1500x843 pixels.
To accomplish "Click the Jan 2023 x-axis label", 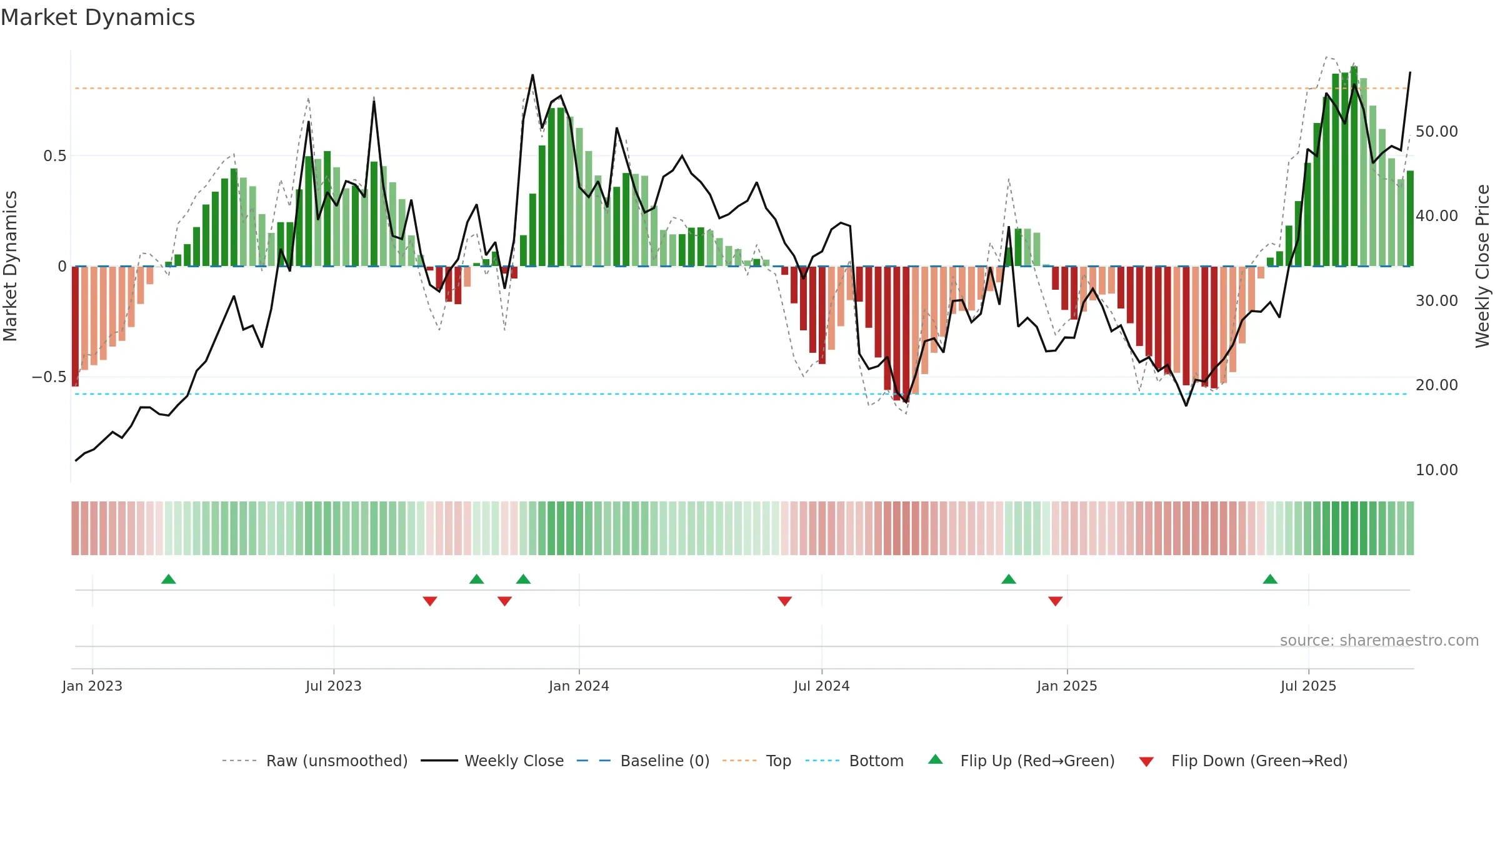I will click(x=92, y=686).
